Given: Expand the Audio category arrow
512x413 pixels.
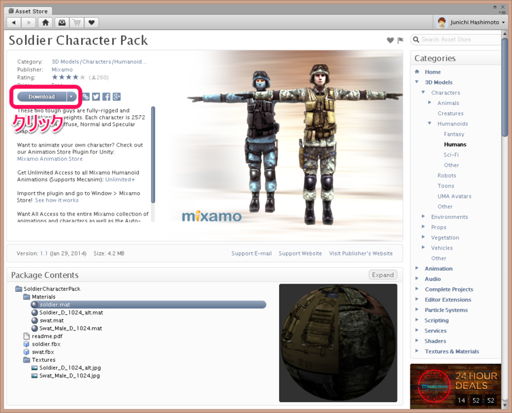Looking at the screenshot, I should tap(417, 279).
